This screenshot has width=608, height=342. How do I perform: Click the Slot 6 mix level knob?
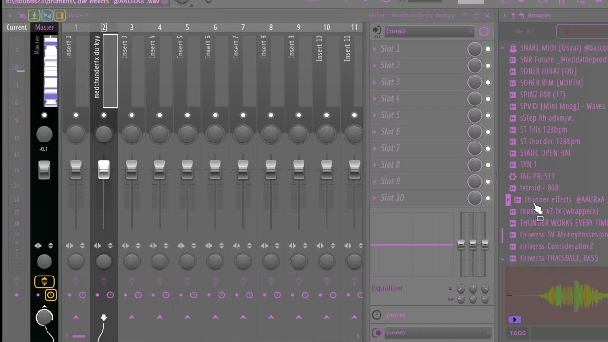[x=475, y=132]
